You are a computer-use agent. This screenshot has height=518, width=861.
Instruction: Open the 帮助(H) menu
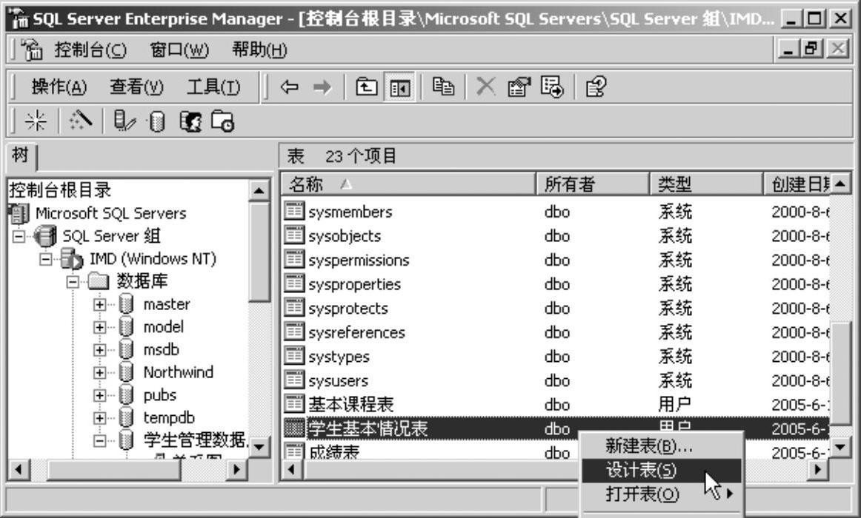pos(259,50)
